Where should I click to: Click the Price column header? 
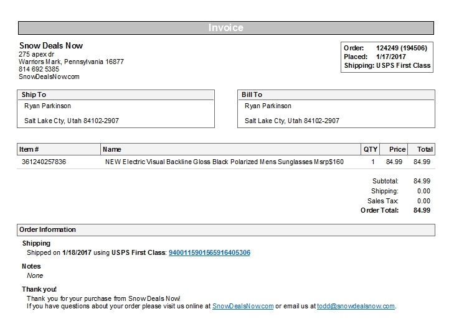pyautogui.click(x=394, y=149)
